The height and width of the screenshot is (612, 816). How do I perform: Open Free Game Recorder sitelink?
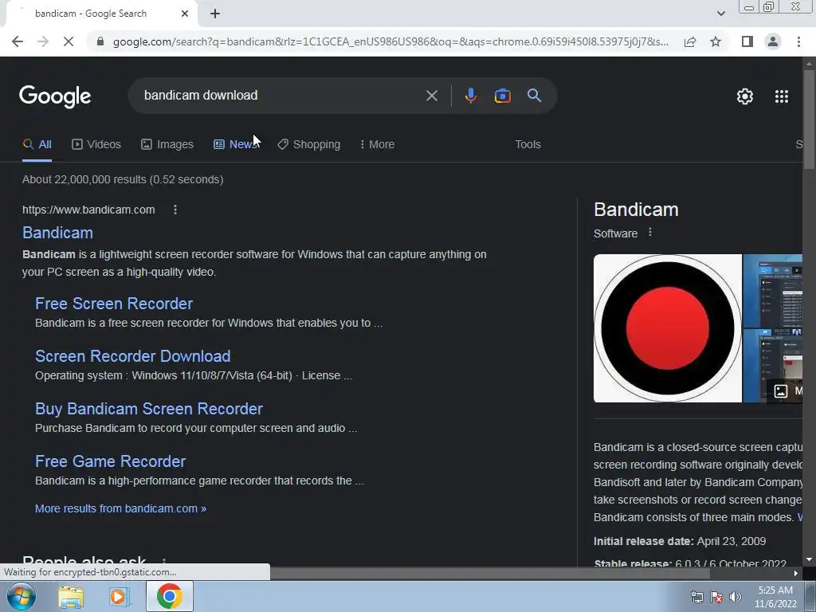[x=110, y=461]
